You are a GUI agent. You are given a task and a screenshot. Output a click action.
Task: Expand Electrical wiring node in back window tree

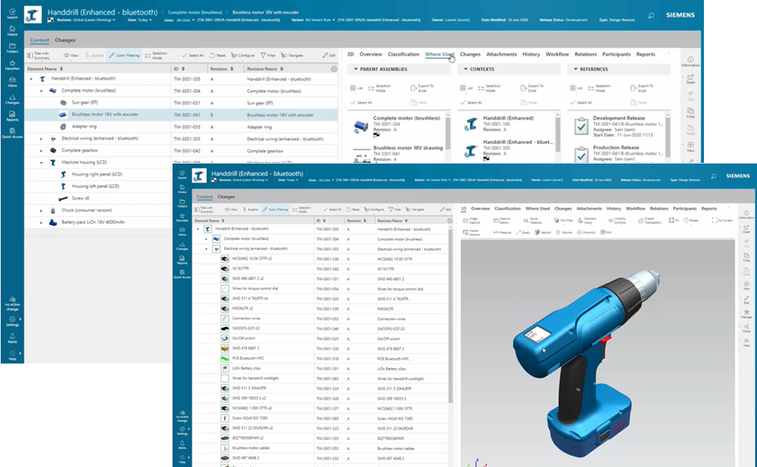pos(41,139)
